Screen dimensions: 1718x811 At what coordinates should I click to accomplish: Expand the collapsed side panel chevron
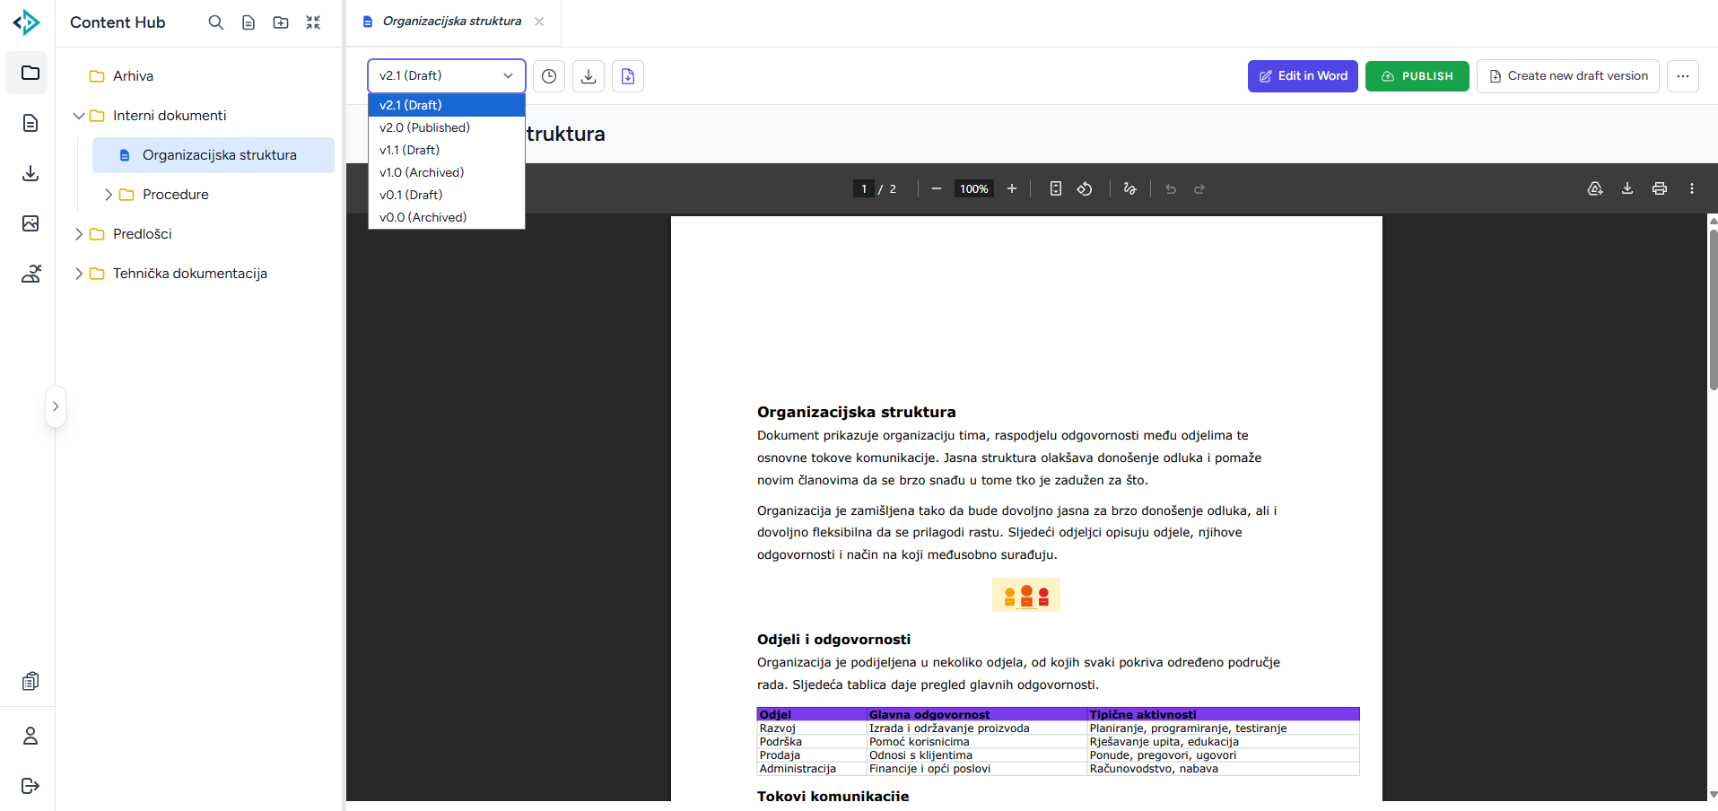pyautogui.click(x=56, y=406)
